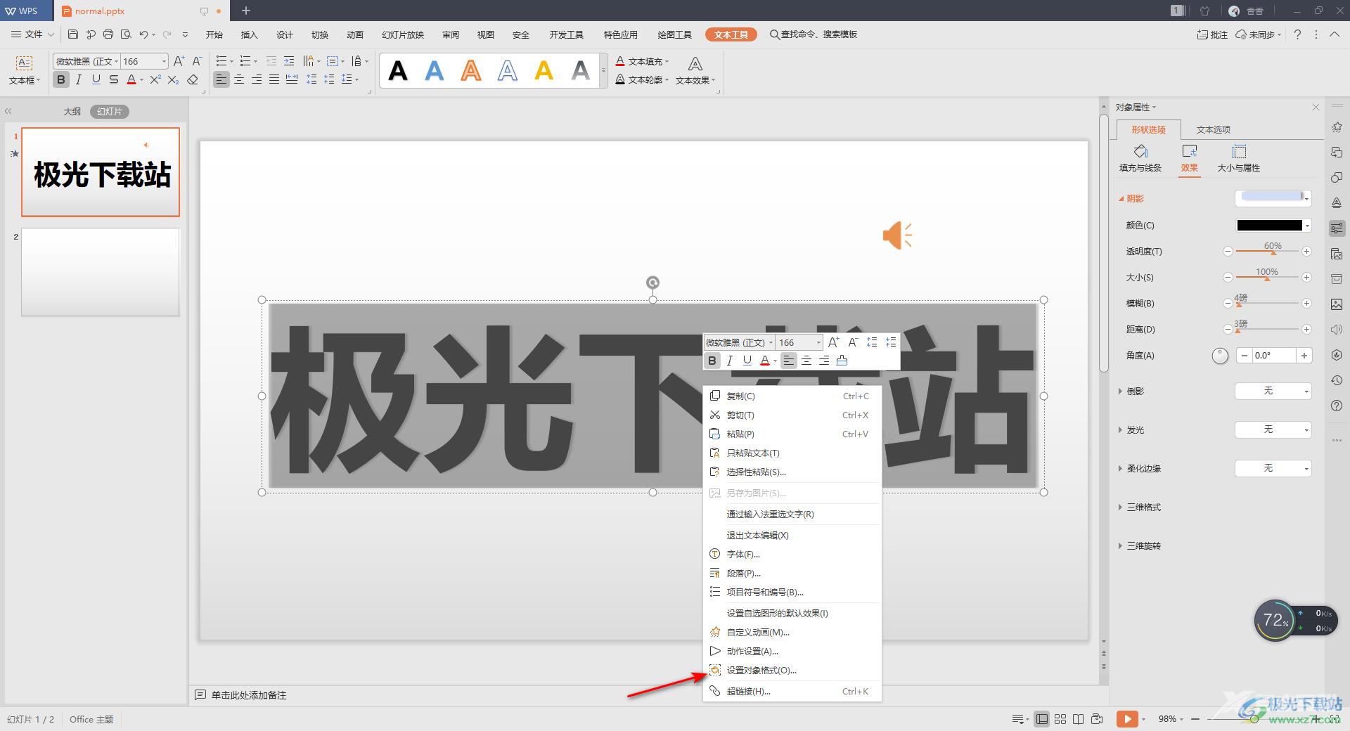Switch to reading view icon
The height and width of the screenshot is (731, 1350).
pos(1079,719)
